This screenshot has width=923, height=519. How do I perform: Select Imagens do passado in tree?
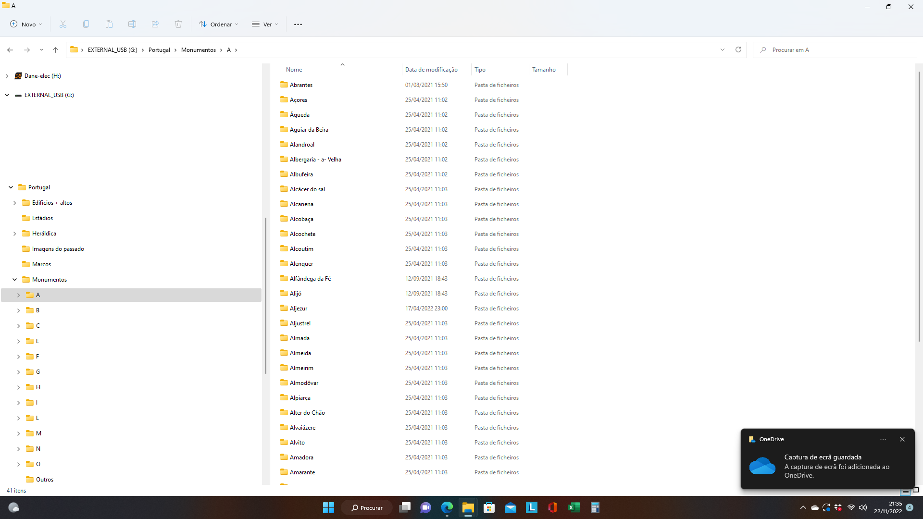(58, 249)
